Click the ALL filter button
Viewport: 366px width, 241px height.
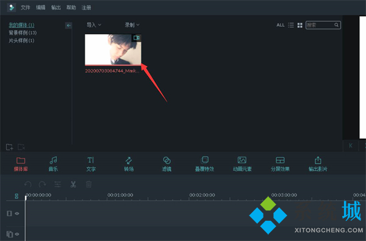point(281,25)
